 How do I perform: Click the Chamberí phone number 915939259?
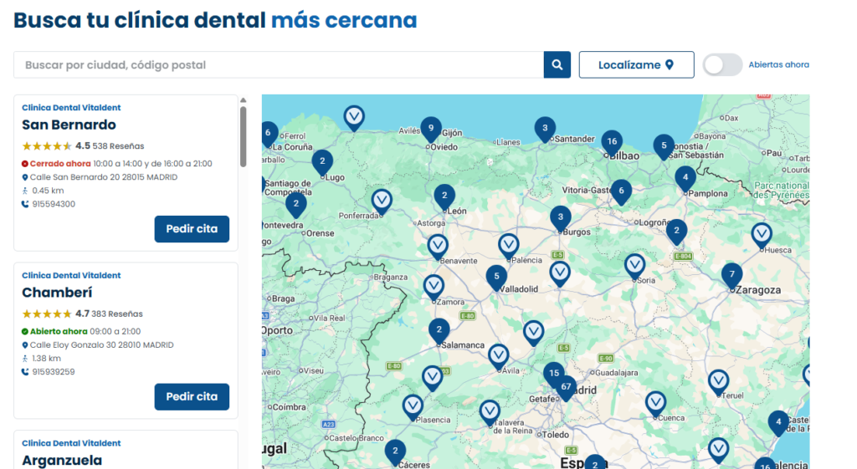point(54,371)
